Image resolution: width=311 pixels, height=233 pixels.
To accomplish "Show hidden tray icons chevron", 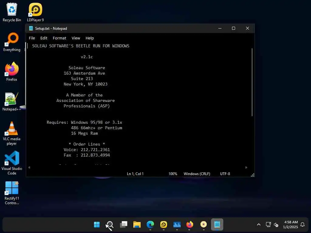I will pos(259,225).
